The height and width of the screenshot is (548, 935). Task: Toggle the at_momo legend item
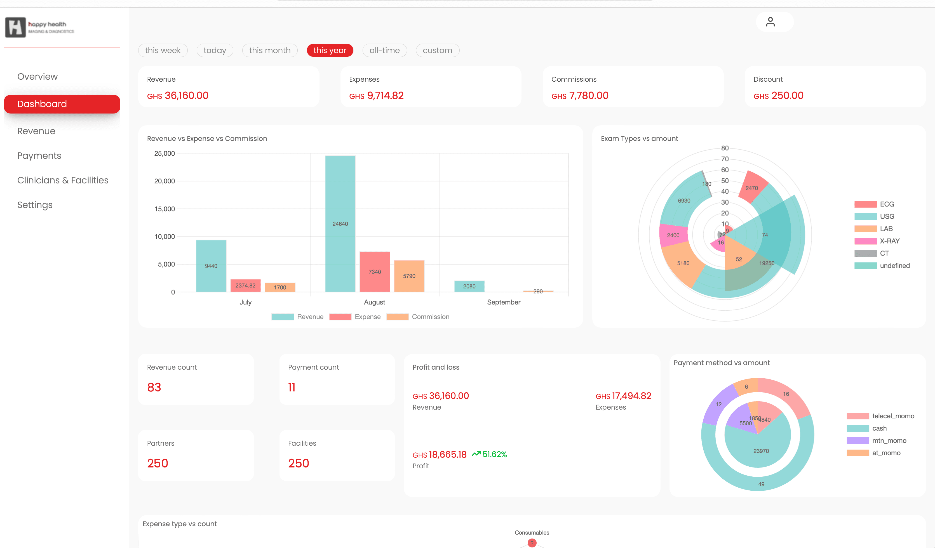pyautogui.click(x=873, y=453)
